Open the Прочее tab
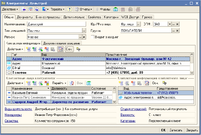The height and width of the screenshot is (135, 201). (147, 17)
